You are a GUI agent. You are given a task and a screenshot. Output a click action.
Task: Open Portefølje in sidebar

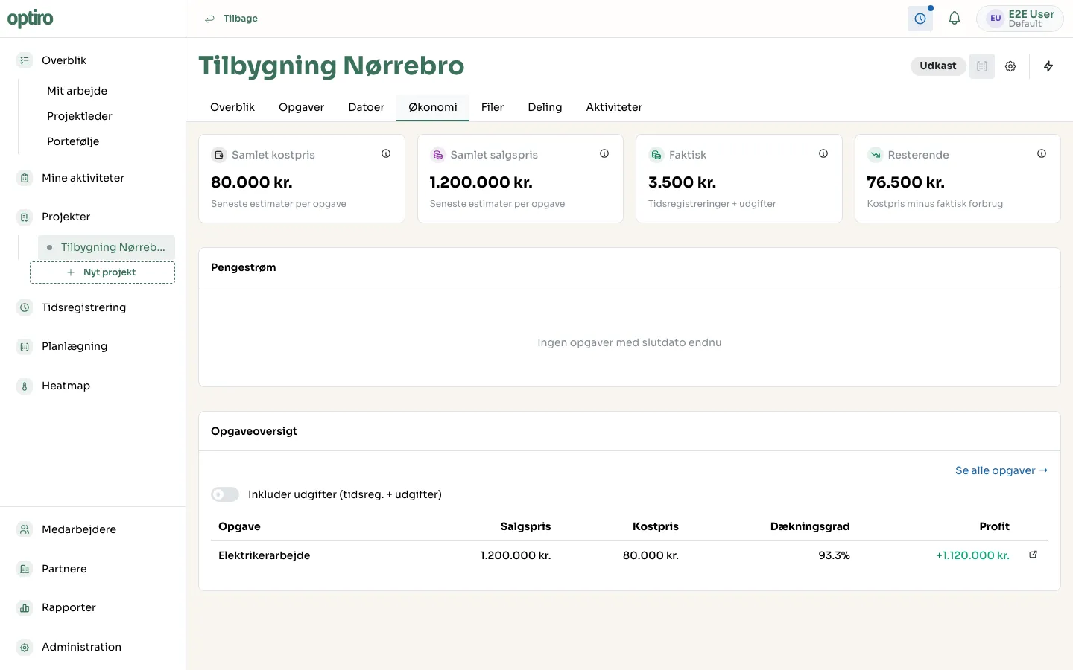point(73,141)
